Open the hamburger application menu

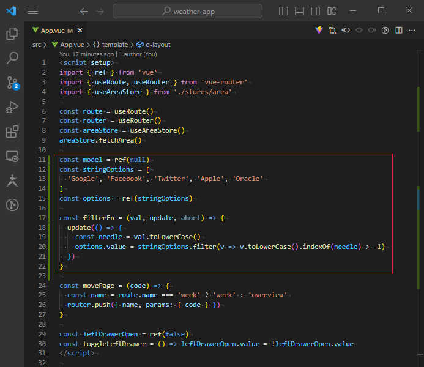[x=32, y=11]
